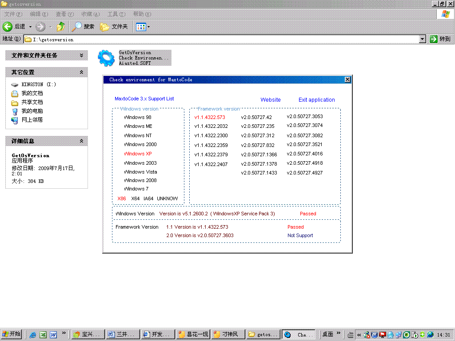This screenshot has width=455, height=341.
Task: Click framework version v2.0.50727.42
Action: pos(256,117)
